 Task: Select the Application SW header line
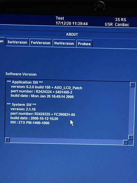pos(25,82)
